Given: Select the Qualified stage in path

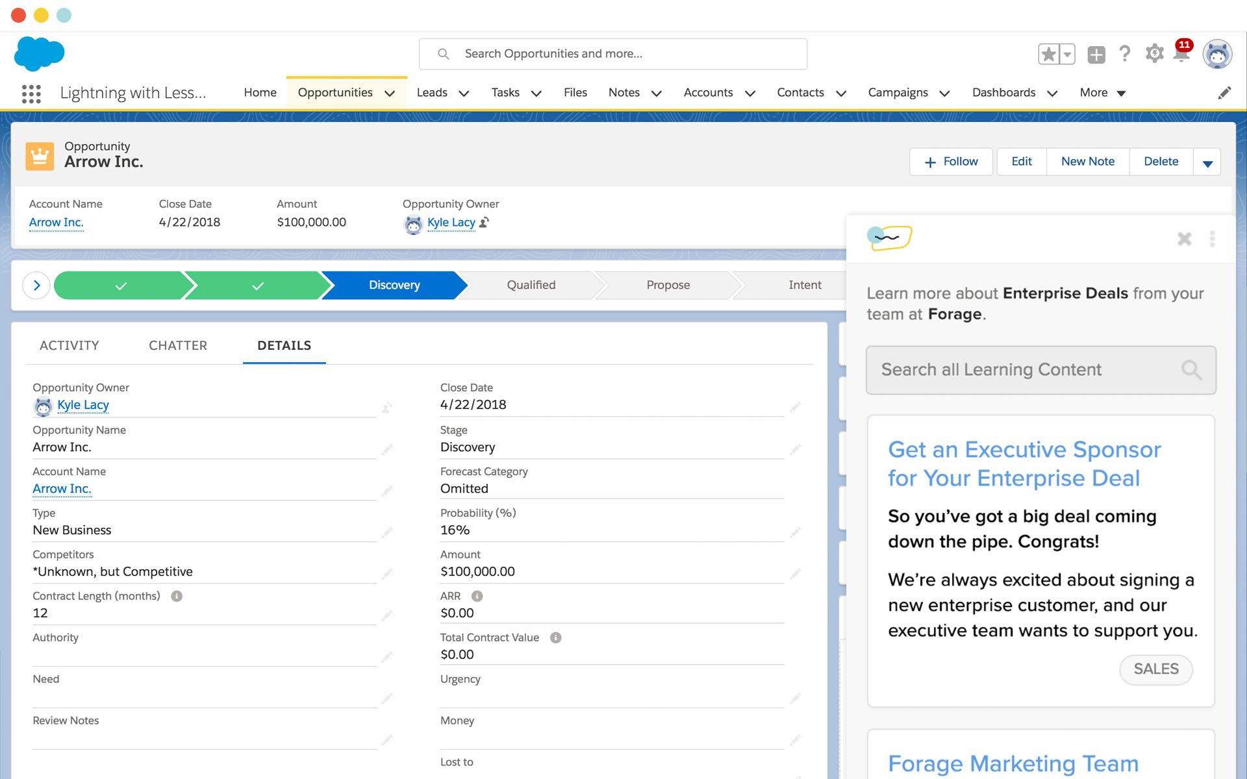Looking at the screenshot, I should coord(531,285).
